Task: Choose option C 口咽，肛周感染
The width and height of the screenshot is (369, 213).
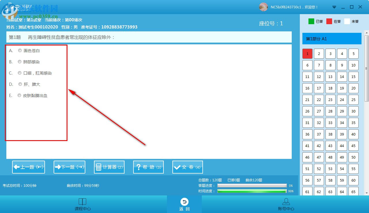Action: (20, 73)
